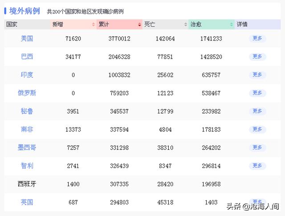Click 英国 cumulative value 294803
This screenshot has width=285, height=216.
tap(119, 202)
